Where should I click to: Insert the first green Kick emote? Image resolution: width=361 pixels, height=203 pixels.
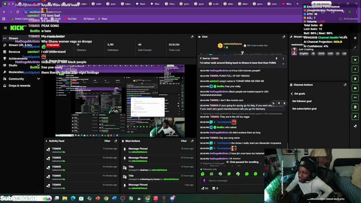202,174
